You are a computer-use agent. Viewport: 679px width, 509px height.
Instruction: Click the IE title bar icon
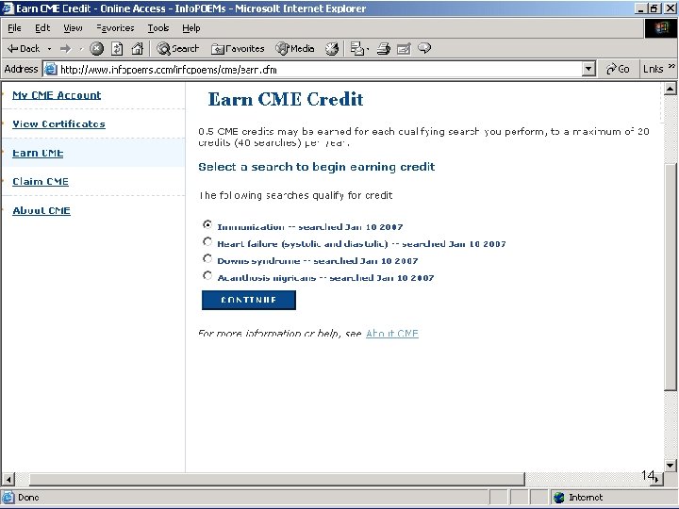click(8, 8)
